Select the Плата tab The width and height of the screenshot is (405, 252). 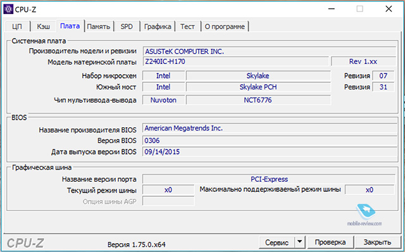coord(70,26)
